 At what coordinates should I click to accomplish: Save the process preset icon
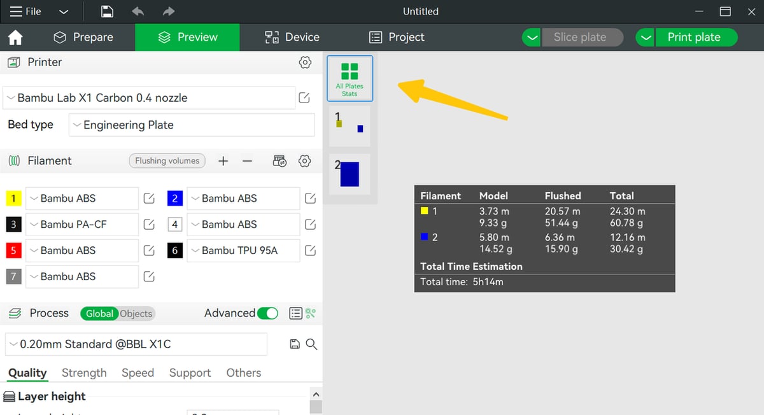pyautogui.click(x=295, y=344)
